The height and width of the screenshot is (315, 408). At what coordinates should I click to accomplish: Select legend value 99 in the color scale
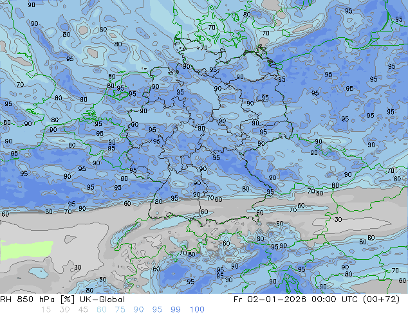point(176,310)
